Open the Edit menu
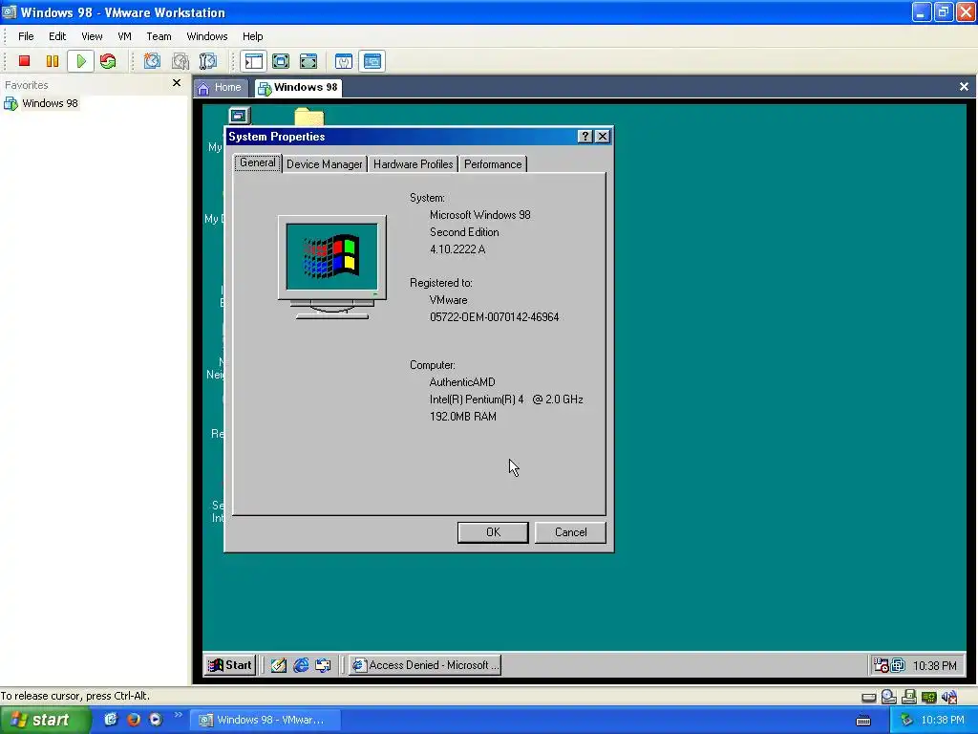Image resolution: width=978 pixels, height=734 pixels. coord(57,36)
